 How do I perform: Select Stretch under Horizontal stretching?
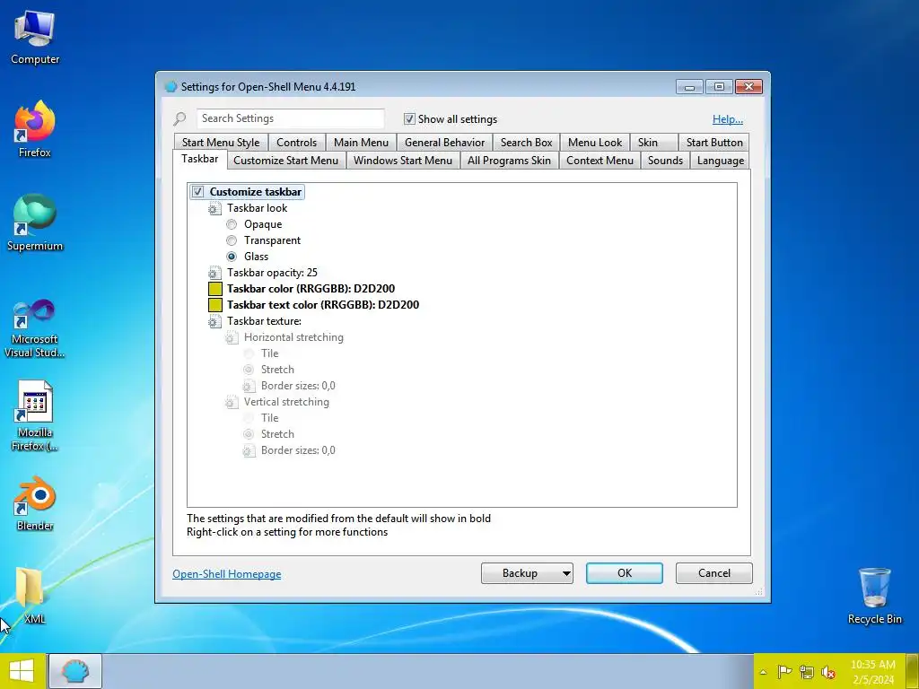pos(249,370)
